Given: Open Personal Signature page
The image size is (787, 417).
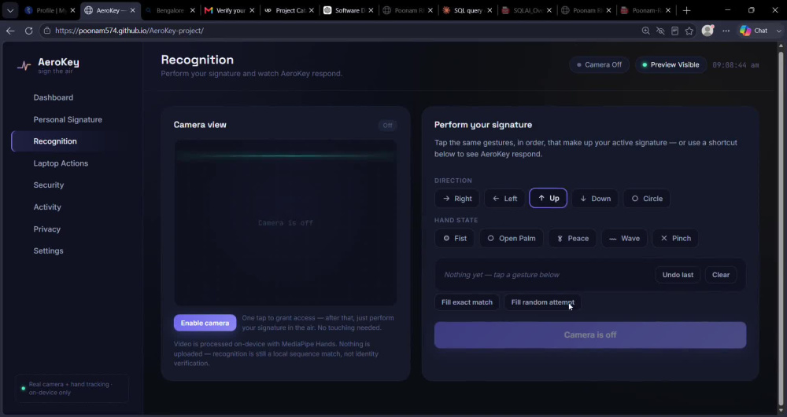Looking at the screenshot, I should pos(68,119).
